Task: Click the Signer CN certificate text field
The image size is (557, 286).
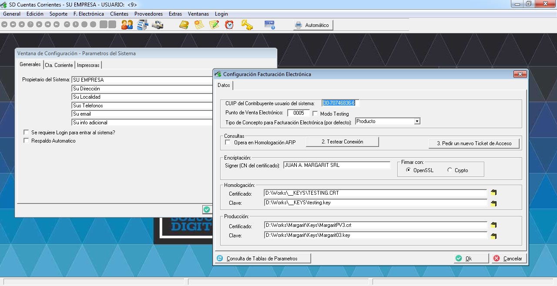Action: [337, 165]
